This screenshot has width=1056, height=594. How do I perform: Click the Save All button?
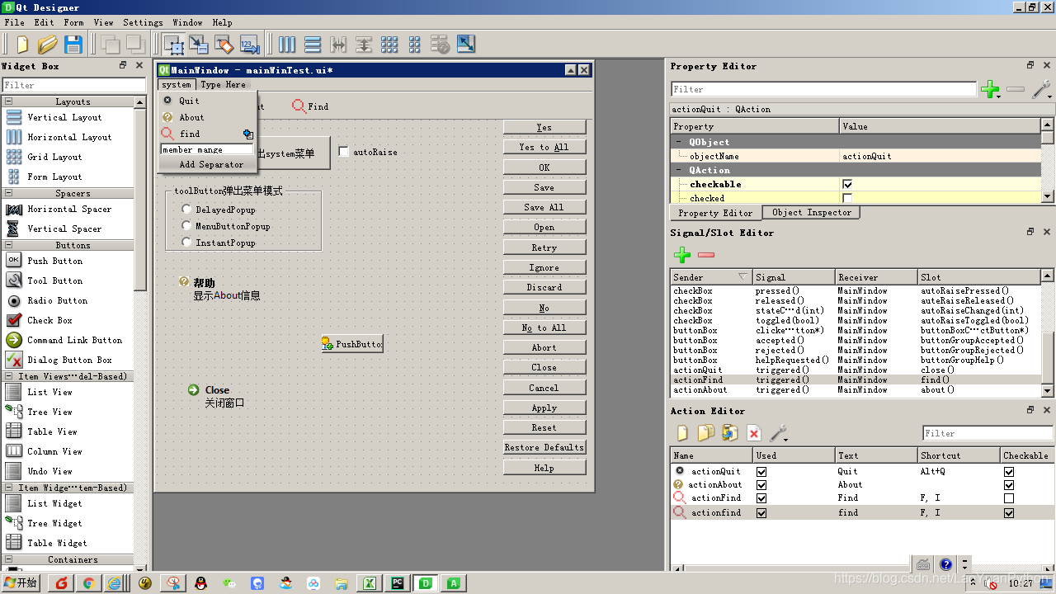[544, 207]
